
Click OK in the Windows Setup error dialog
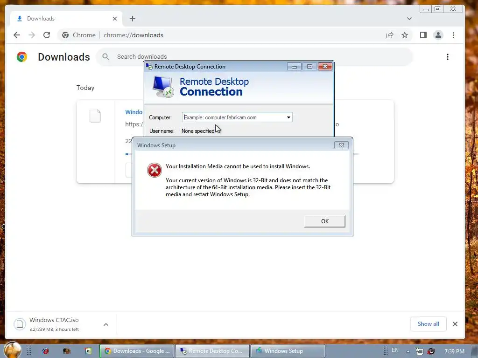point(325,221)
